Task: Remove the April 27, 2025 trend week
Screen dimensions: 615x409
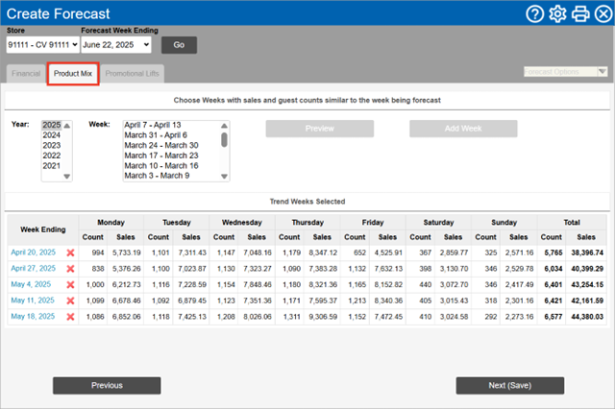Action: 70,269
